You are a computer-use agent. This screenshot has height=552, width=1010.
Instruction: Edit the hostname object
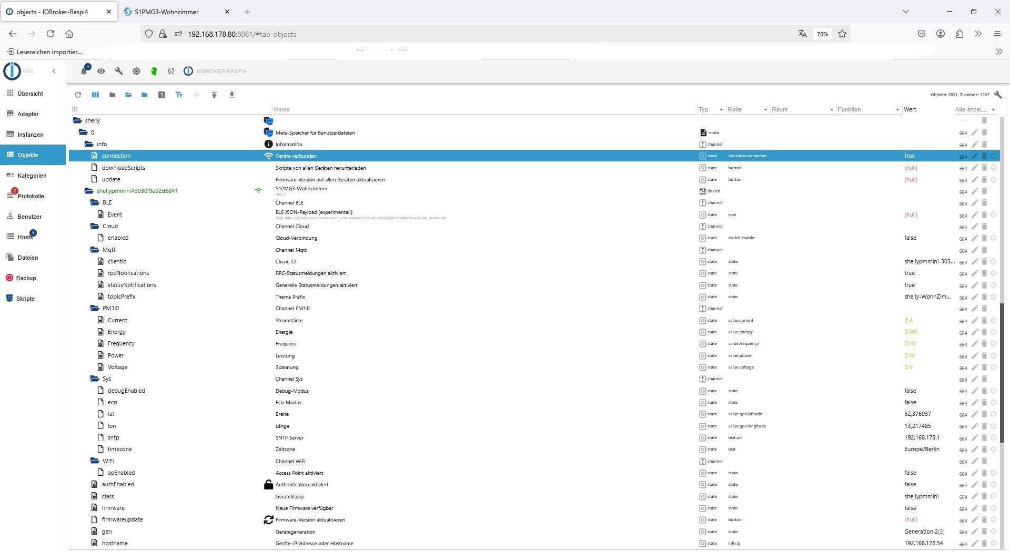[x=975, y=543]
